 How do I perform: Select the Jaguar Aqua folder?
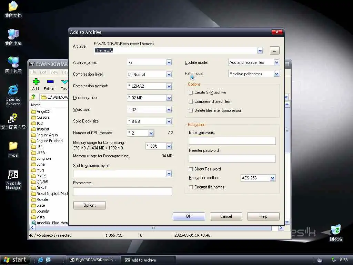[x=44, y=135]
